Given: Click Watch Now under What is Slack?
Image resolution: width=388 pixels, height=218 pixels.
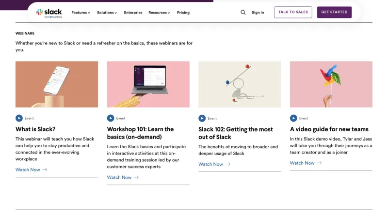Looking at the screenshot, I should click(x=28, y=170).
